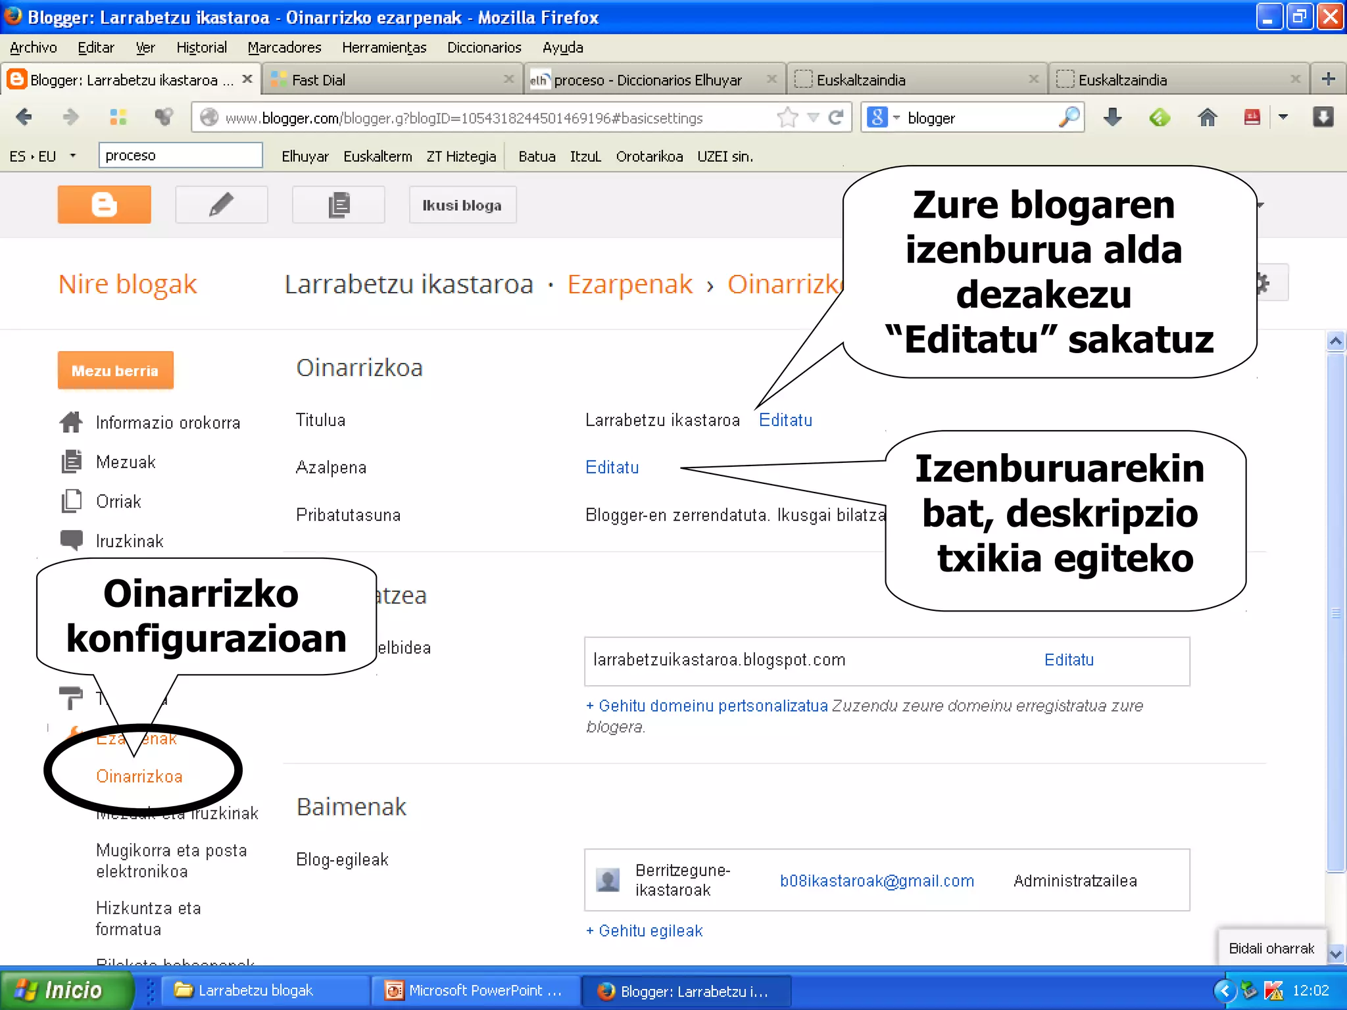1347x1010 pixels.
Task: Click the red PDF toolbar icon
Action: coord(1252,118)
